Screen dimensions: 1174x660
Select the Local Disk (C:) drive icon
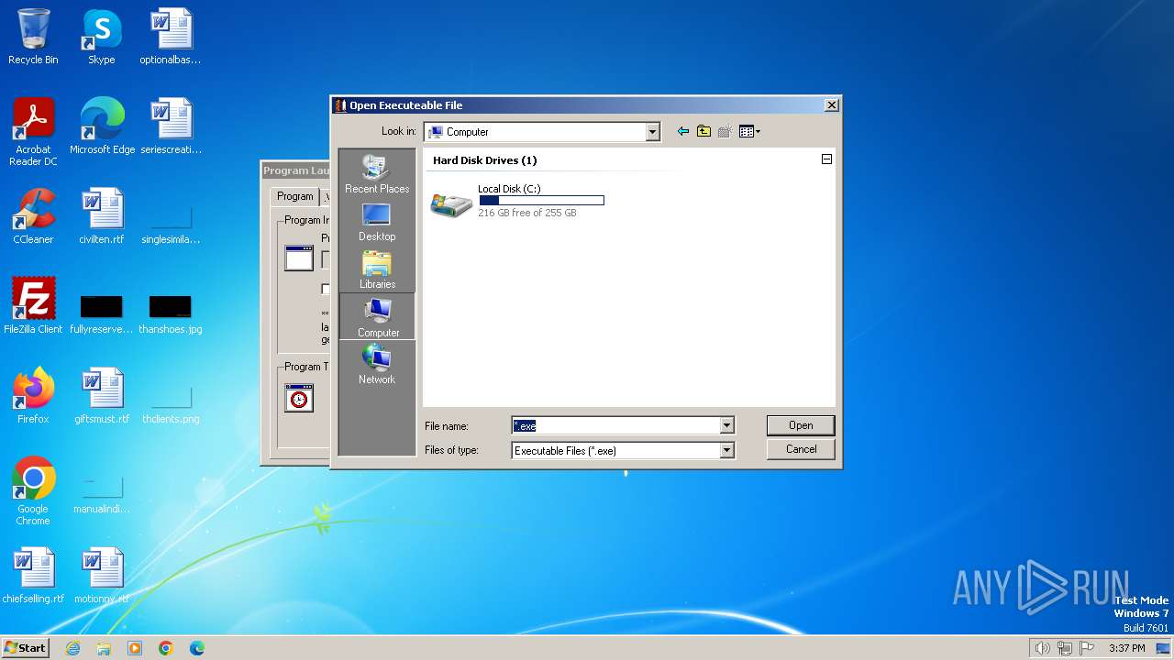(x=451, y=203)
